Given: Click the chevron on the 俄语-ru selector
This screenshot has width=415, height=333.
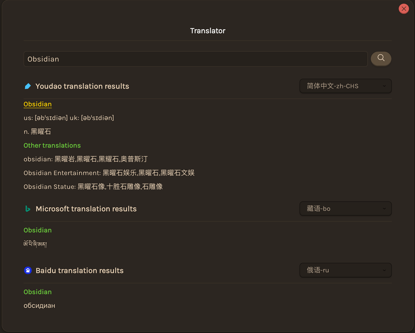Looking at the screenshot, I should 384,270.
